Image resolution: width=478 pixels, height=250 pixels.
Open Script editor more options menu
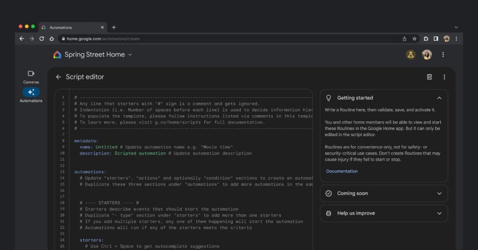444,77
